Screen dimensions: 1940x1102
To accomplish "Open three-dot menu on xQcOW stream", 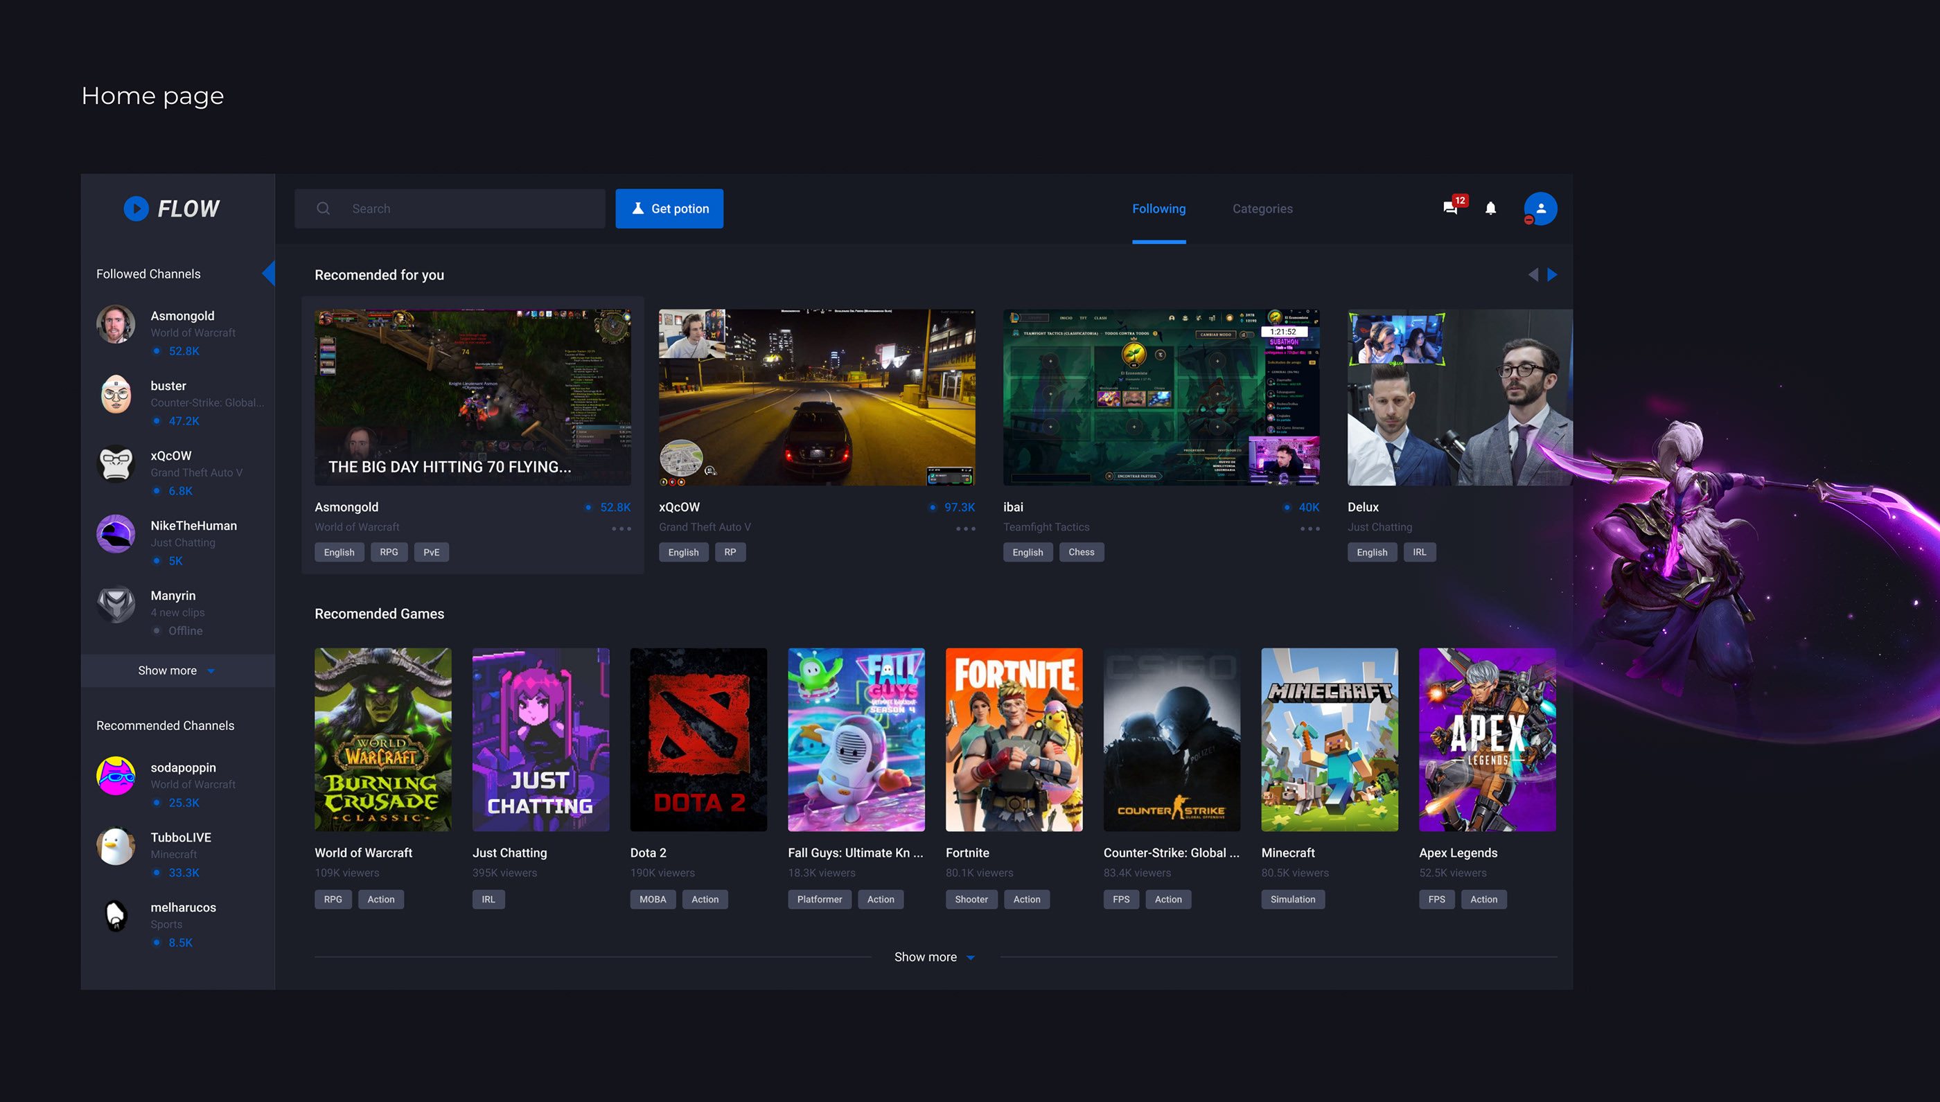I will [x=965, y=528].
